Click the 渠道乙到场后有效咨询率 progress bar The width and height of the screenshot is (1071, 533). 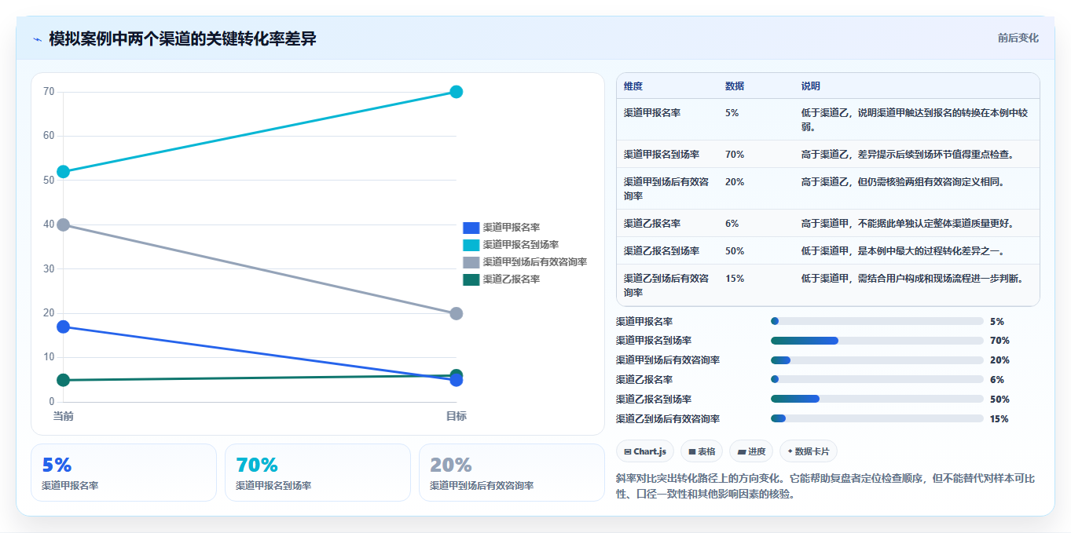click(x=877, y=418)
